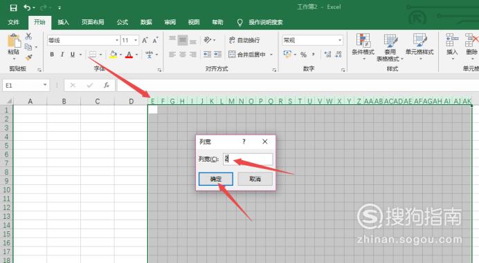Apply red font color with A icon
Image resolution: width=479 pixels, height=263 pixels.
point(129,55)
